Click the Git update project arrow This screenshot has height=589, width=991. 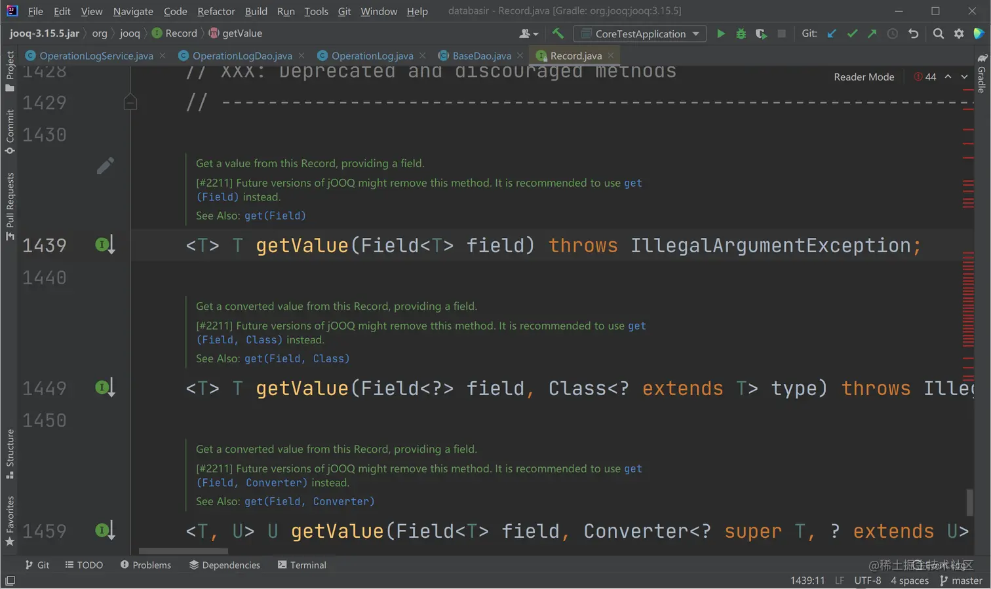[832, 33]
